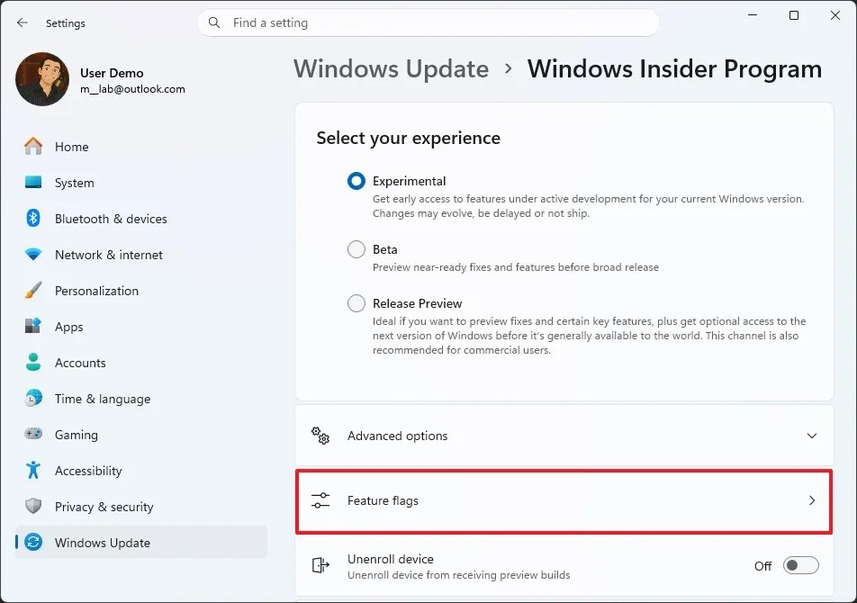Open Time & language settings

(141, 399)
